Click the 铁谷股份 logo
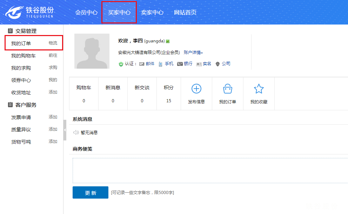Viewport: 348px width, 214px height. pyautogui.click(x=29, y=12)
